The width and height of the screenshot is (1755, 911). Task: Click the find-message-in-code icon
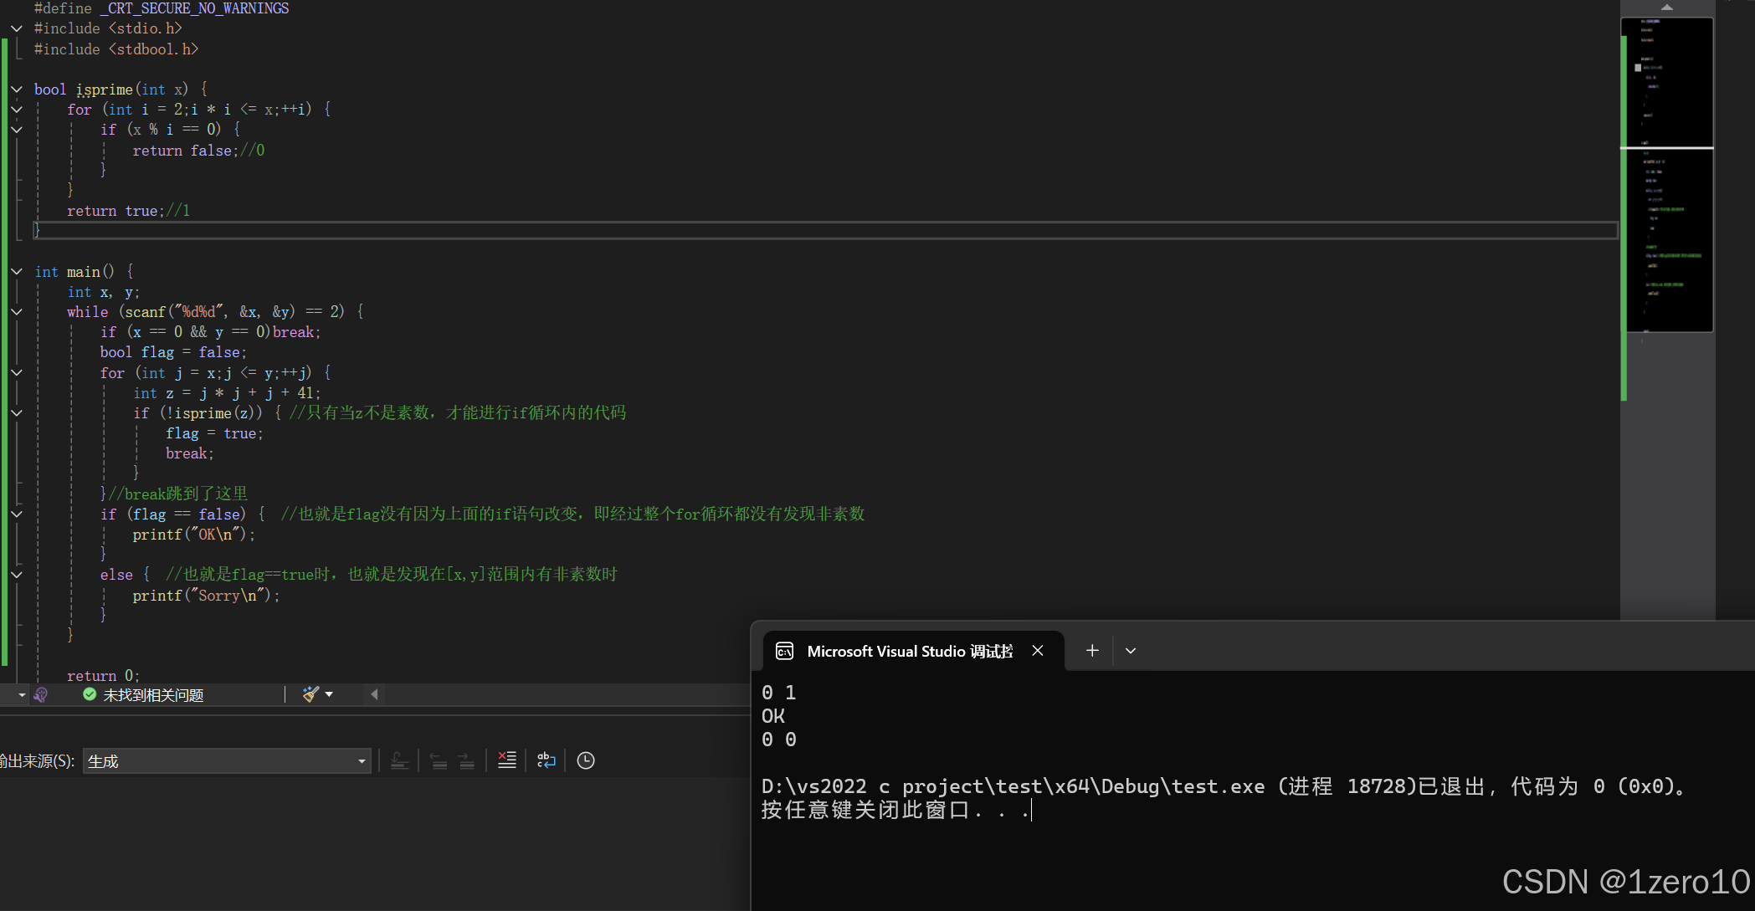(400, 760)
